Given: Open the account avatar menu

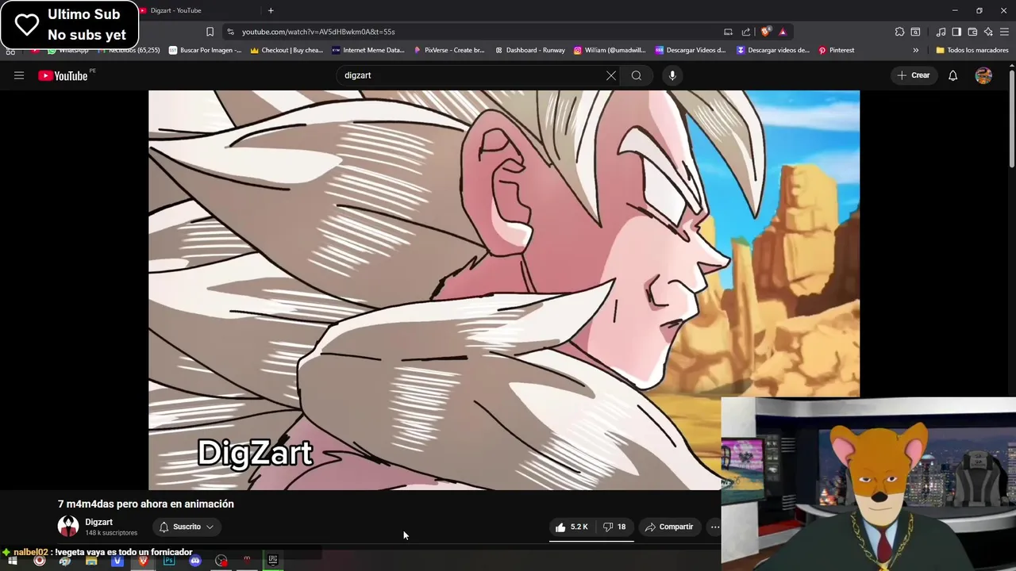Looking at the screenshot, I should [x=983, y=75].
